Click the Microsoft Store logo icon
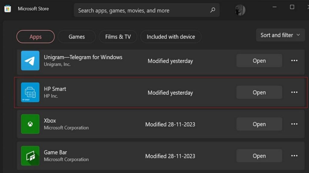309x173 pixels. 8,8
